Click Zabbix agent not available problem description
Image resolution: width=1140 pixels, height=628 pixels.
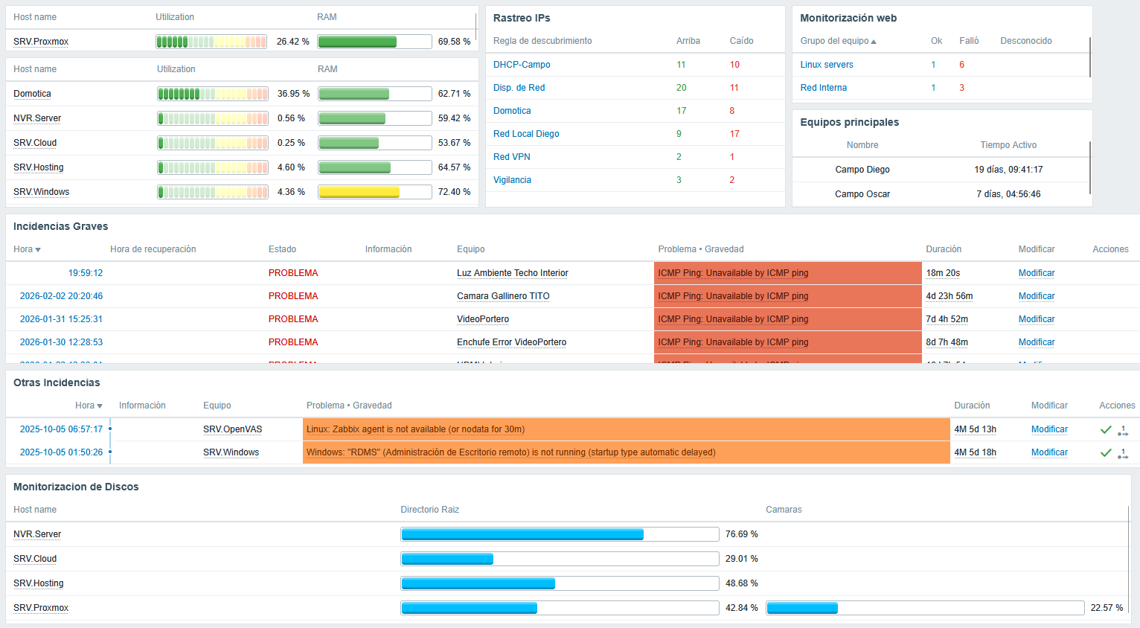click(x=415, y=429)
